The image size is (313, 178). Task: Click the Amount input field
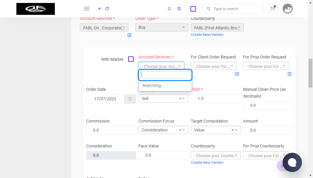[x=268, y=130]
